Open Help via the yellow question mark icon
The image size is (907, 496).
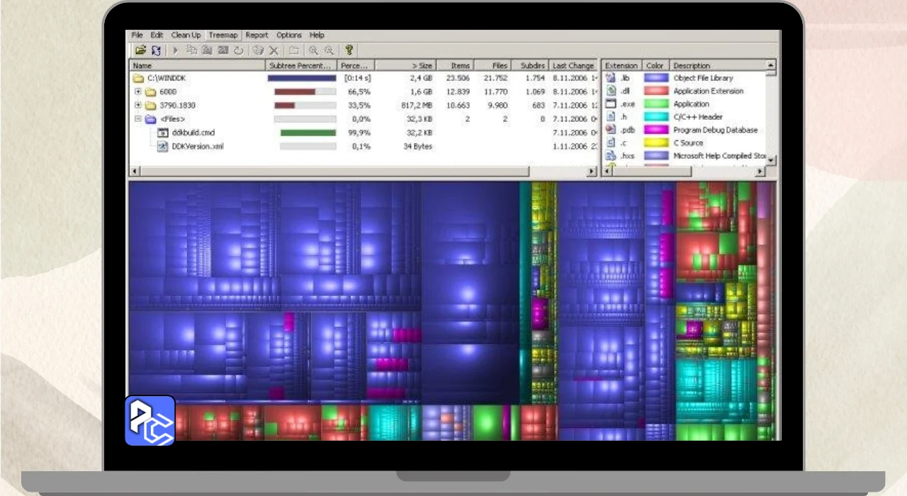coord(349,50)
